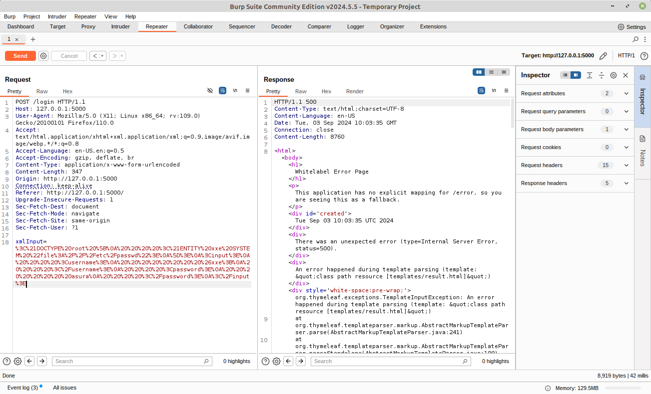Open the memory info icon in the status bar
651x394 pixels.
(x=549, y=388)
